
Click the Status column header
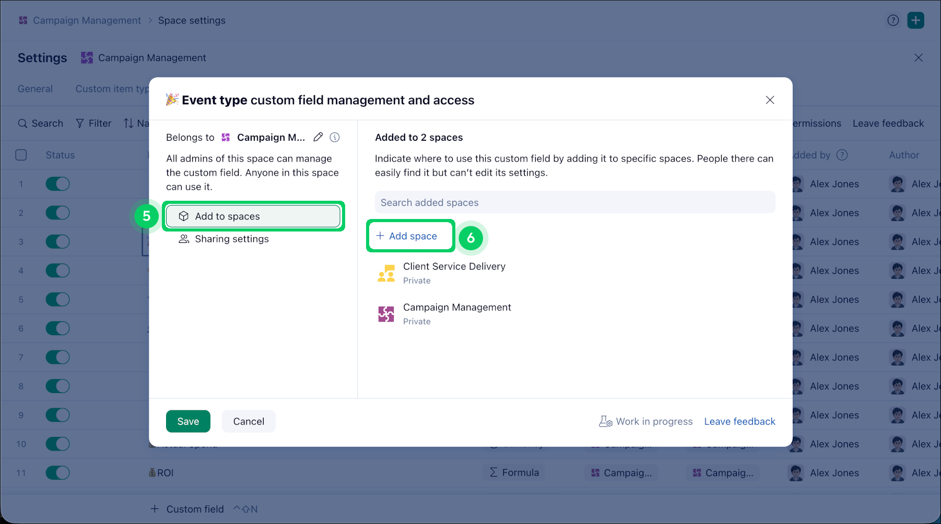[60, 155]
